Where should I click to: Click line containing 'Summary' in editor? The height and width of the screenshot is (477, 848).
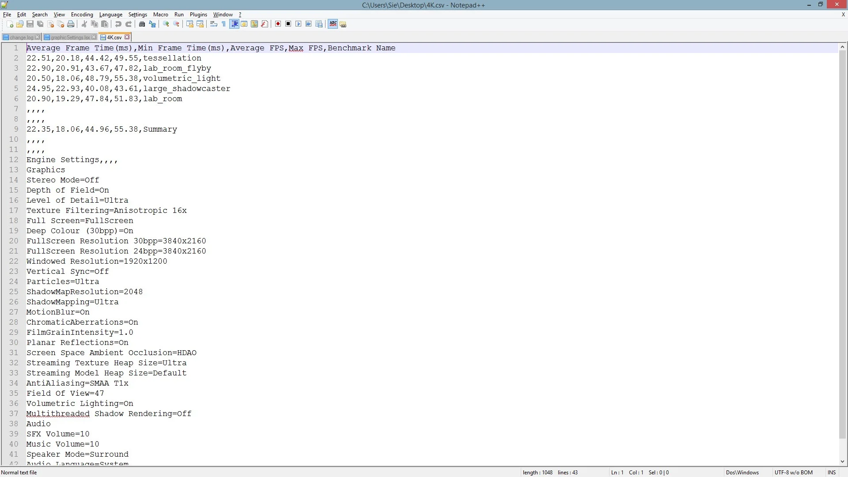(x=102, y=129)
